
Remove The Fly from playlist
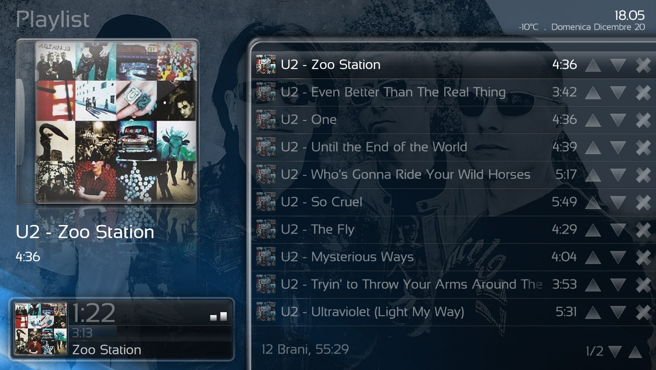[x=643, y=230]
